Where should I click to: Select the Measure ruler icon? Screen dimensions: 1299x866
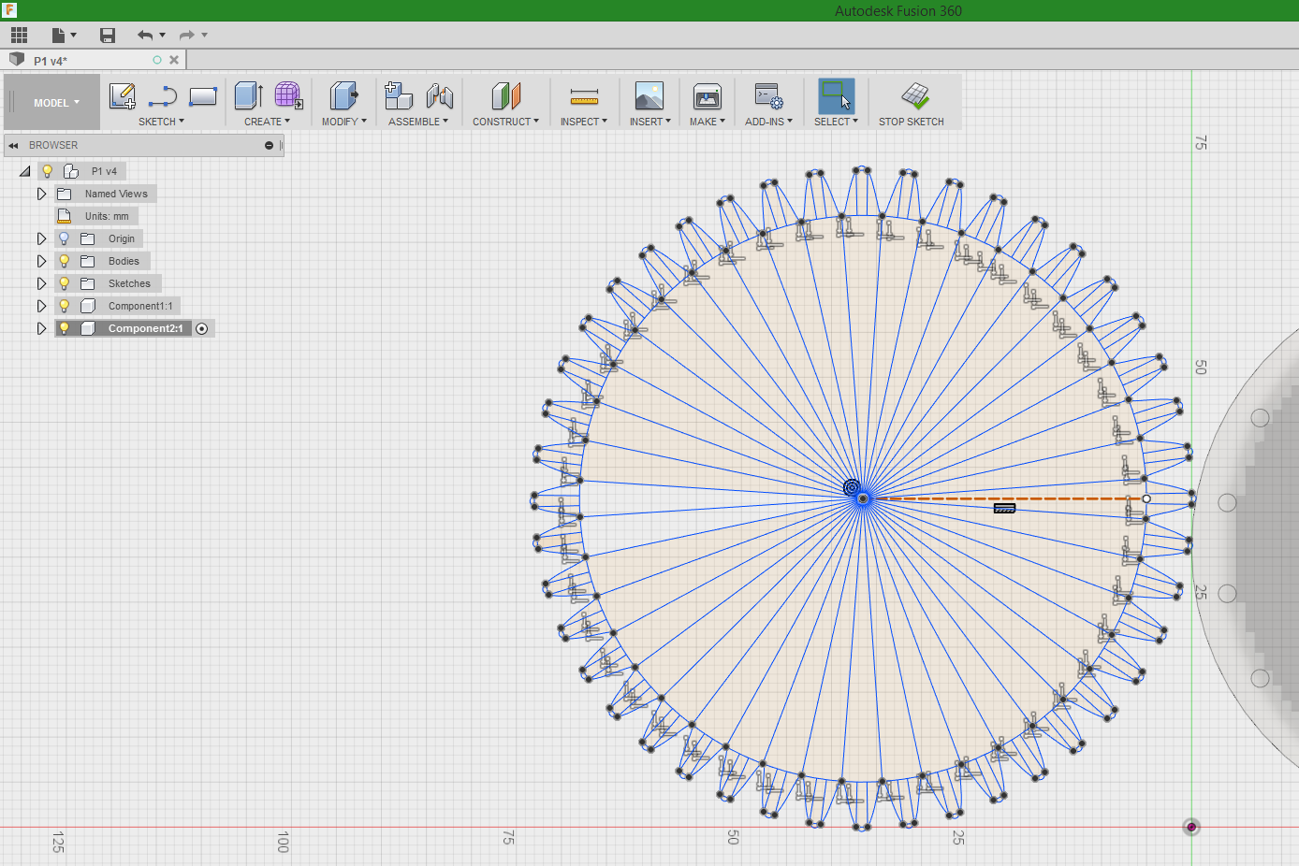(x=584, y=96)
